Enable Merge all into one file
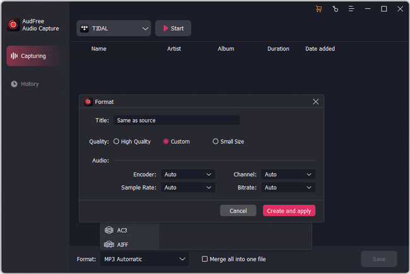 (204, 259)
